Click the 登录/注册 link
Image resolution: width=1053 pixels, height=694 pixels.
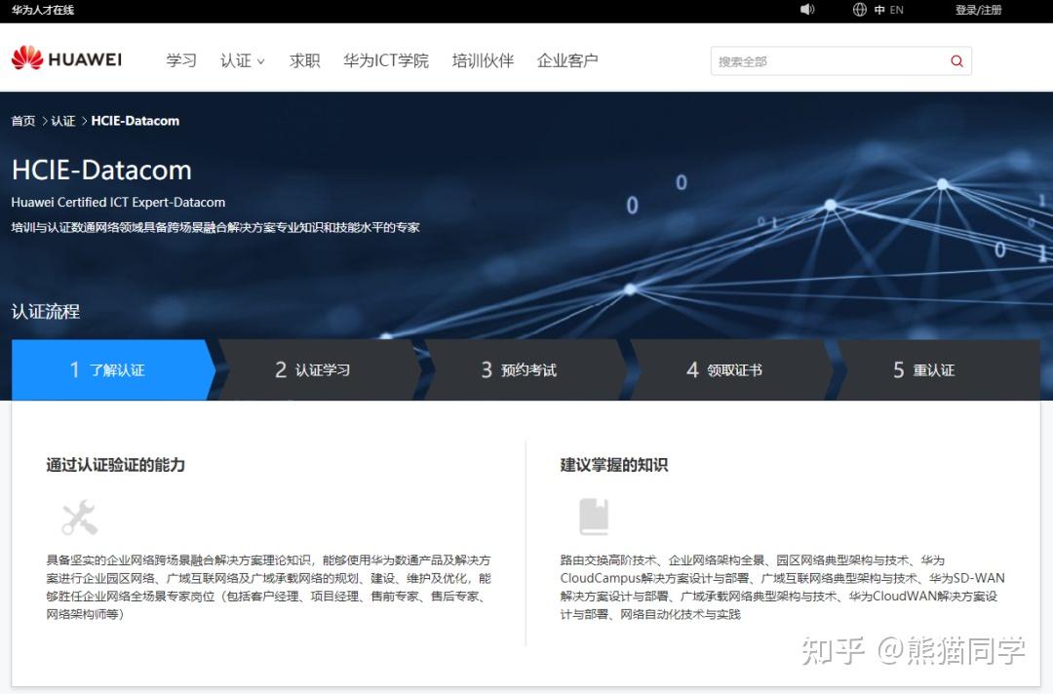pyautogui.click(x=979, y=10)
